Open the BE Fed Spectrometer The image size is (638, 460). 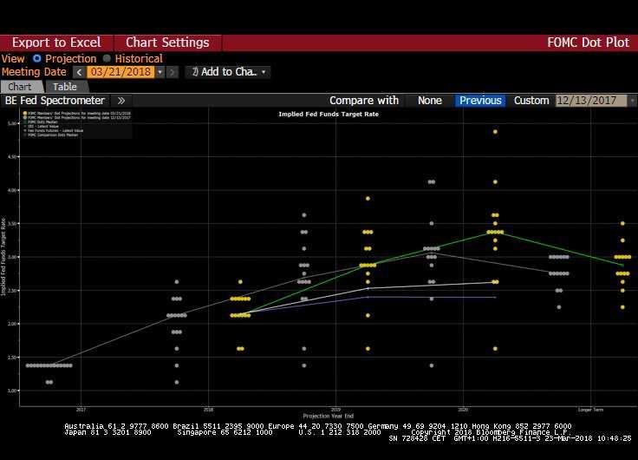55,100
